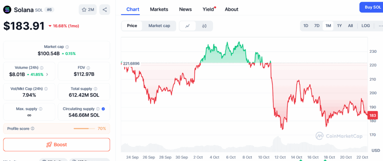The height and width of the screenshot is (161, 383).
Task: Click the star watchlist icon
Action: (x=84, y=9)
